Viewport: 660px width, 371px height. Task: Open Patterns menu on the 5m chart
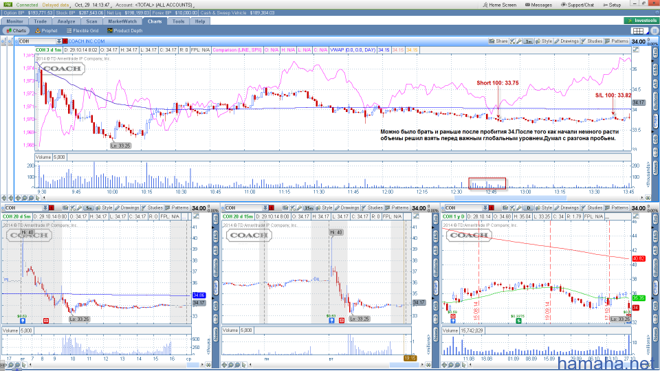pos(177,207)
